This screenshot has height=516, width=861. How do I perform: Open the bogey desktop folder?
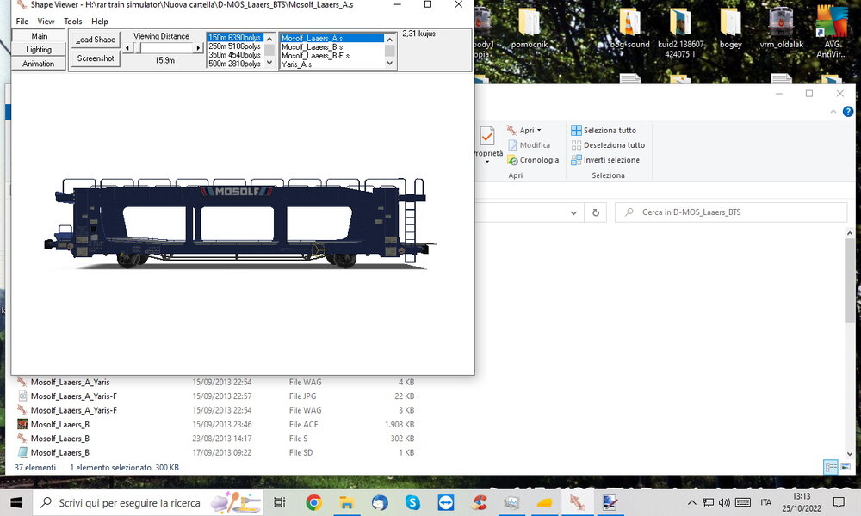[731, 28]
